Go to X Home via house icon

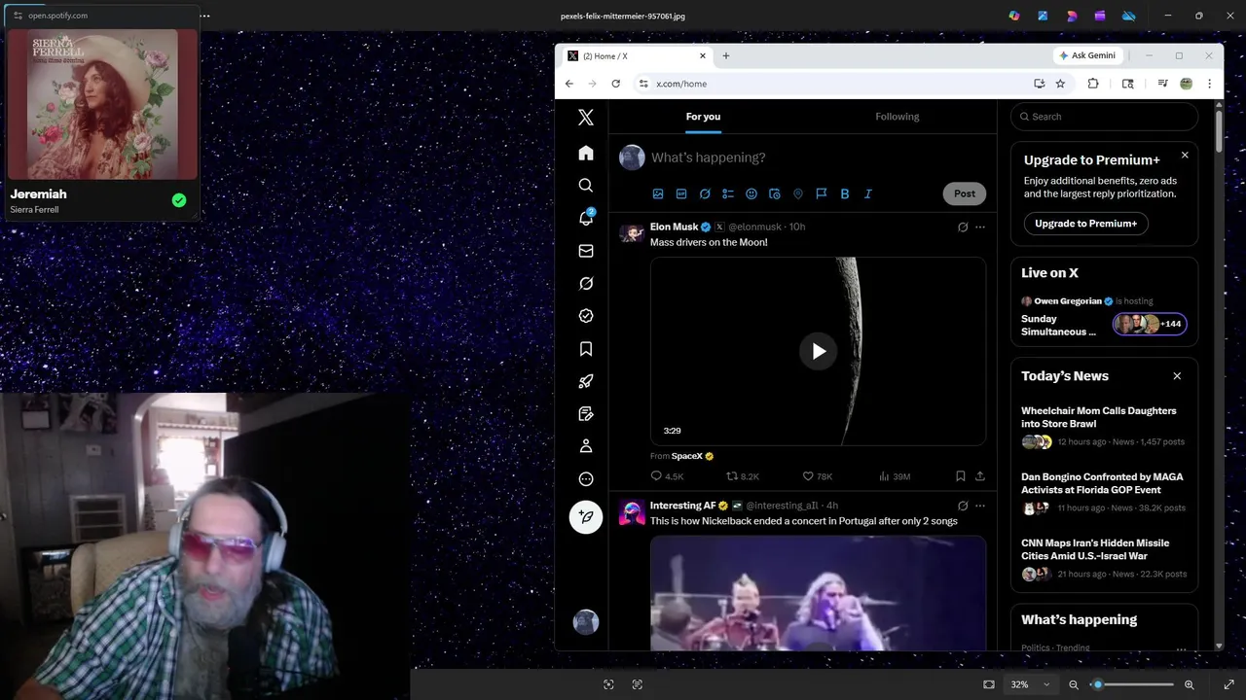click(x=585, y=153)
